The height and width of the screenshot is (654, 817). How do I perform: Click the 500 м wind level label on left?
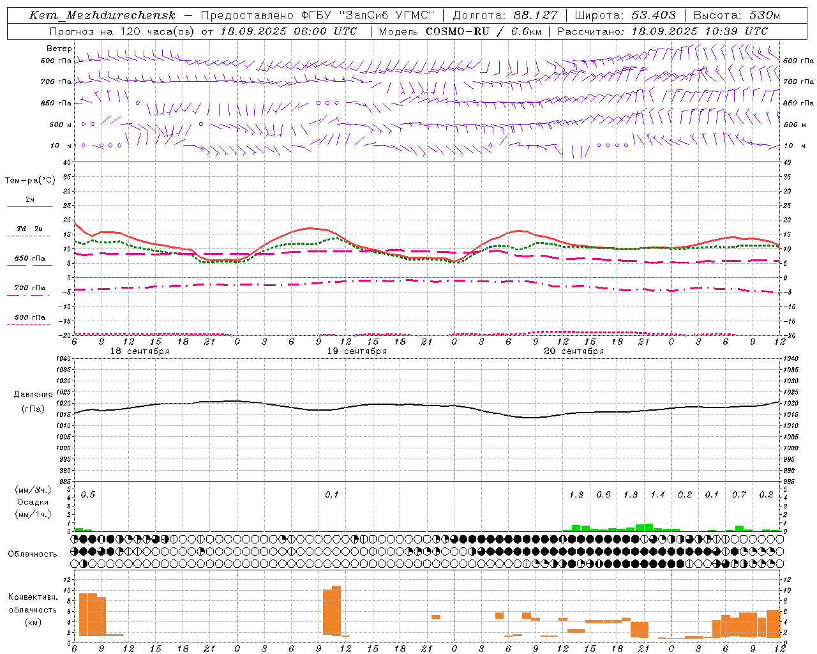(x=61, y=125)
